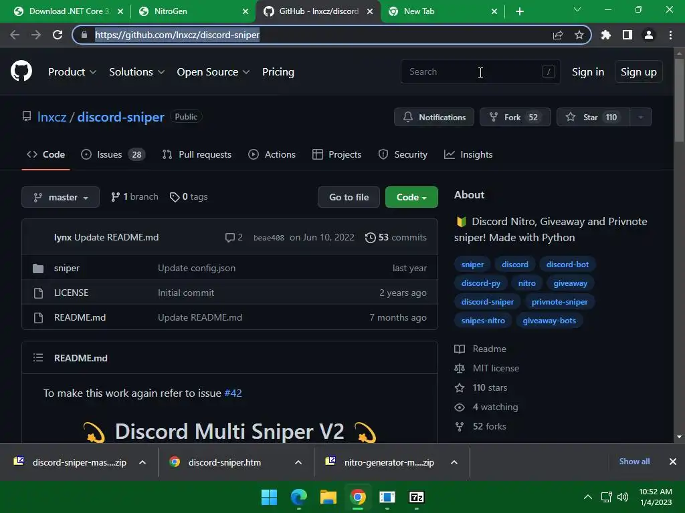685x513 pixels.
Task: Expand options for discord-sniper-mas zip download
Action: (142, 462)
